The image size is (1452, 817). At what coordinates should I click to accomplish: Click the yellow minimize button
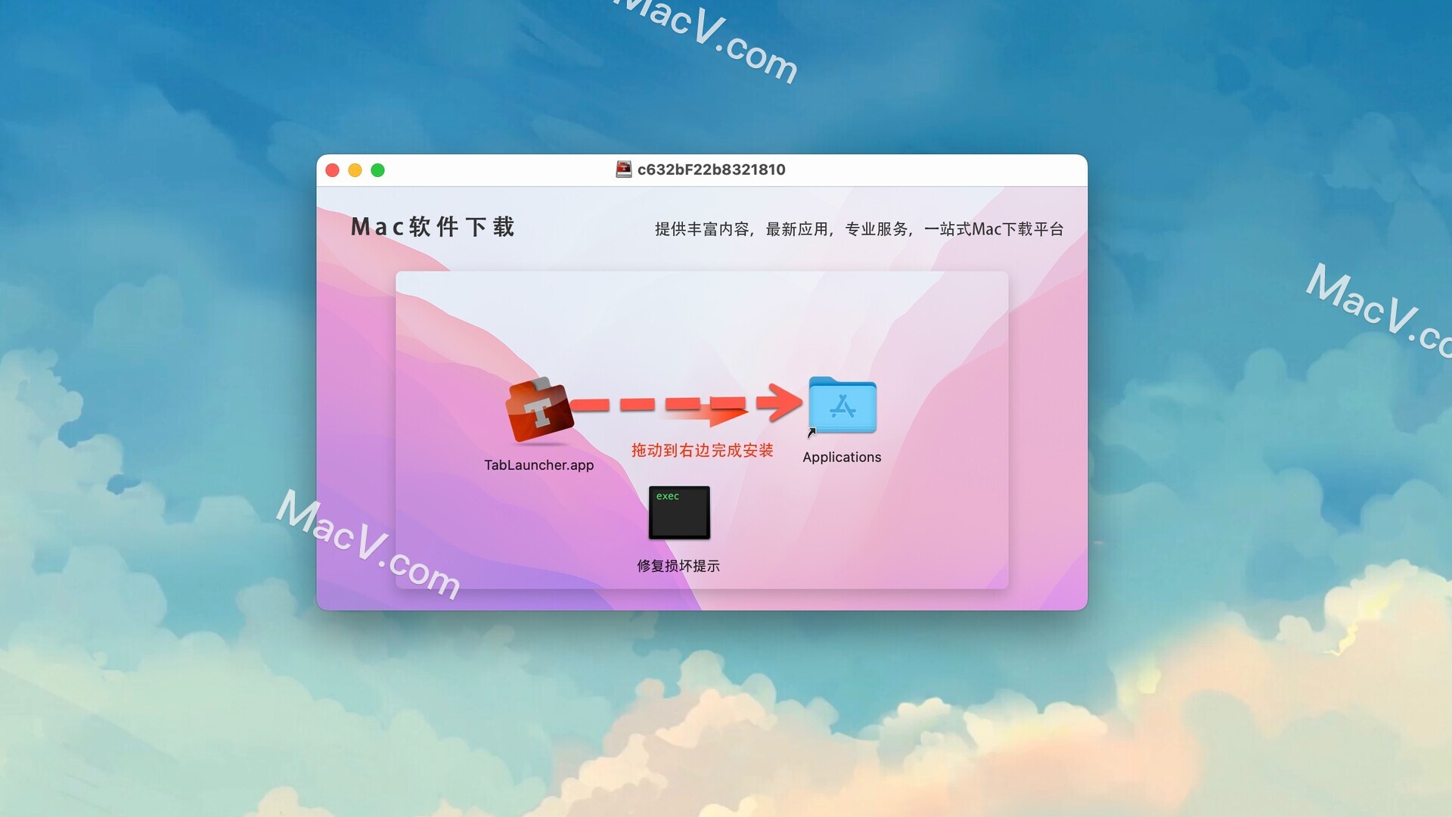click(356, 170)
